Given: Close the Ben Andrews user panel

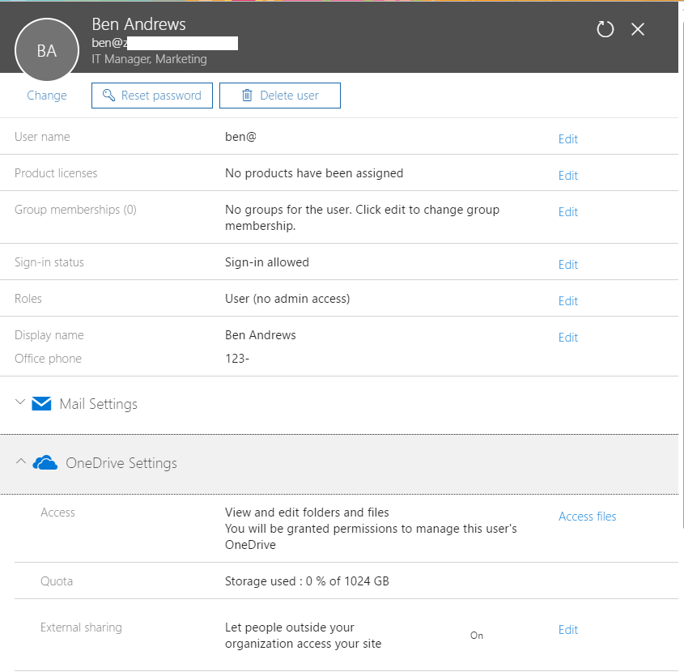Looking at the screenshot, I should 638,29.
